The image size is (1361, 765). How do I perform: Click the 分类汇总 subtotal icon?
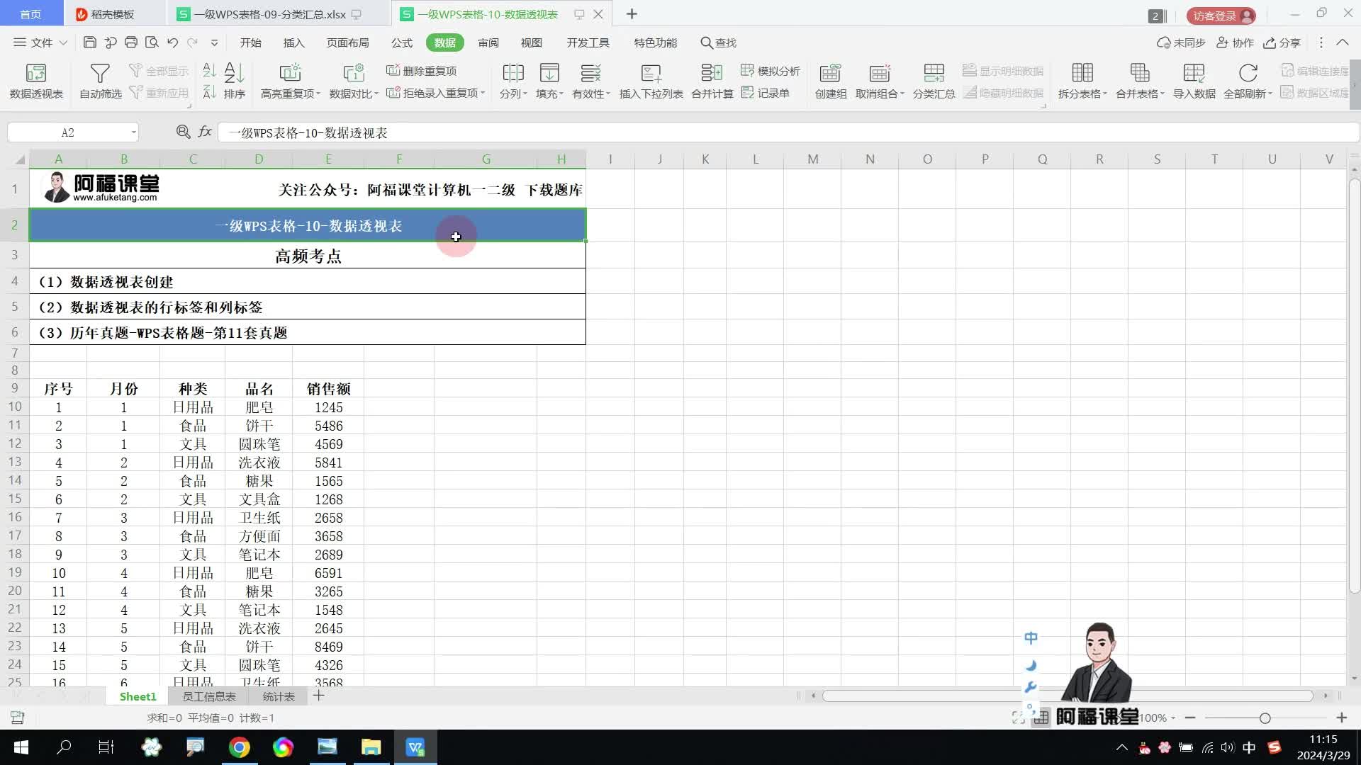934,74
